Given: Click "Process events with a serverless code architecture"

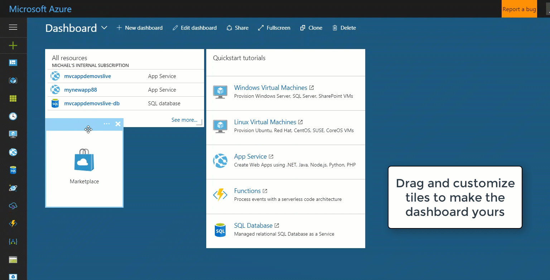Looking at the screenshot, I should coord(288,199).
